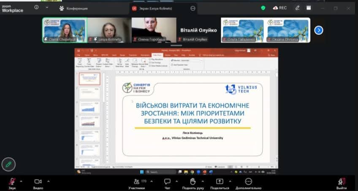Start camera using the Видео button
Screen dimensions: 358x191
38,181
